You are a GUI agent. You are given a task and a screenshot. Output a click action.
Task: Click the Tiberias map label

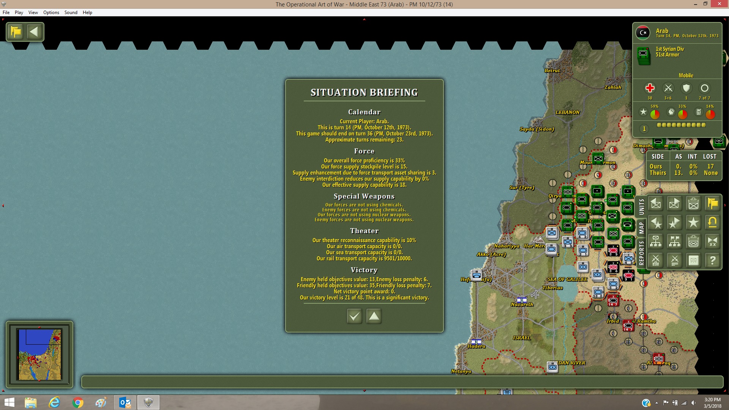(552, 288)
